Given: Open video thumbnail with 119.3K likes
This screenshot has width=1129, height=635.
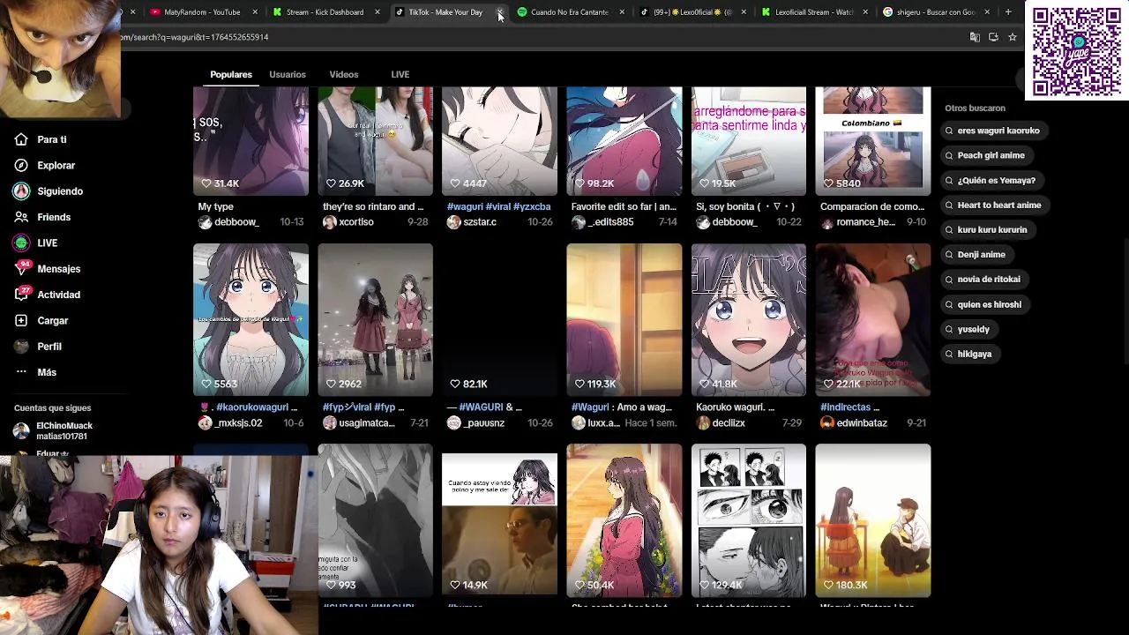Looking at the screenshot, I should click(x=624, y=319).
